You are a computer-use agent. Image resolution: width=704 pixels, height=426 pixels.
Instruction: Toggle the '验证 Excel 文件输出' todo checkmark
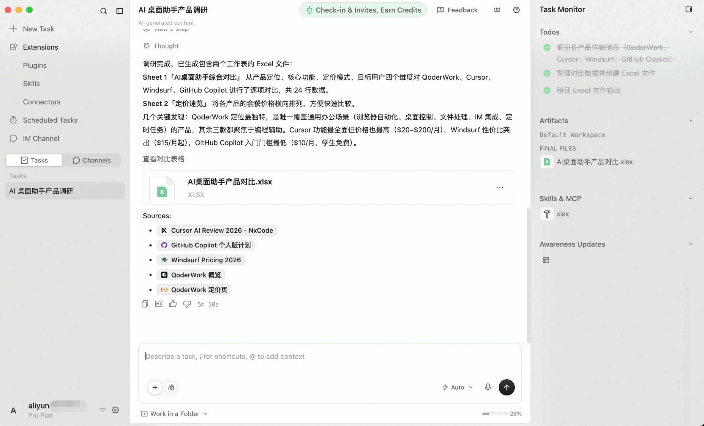(547, 90)
